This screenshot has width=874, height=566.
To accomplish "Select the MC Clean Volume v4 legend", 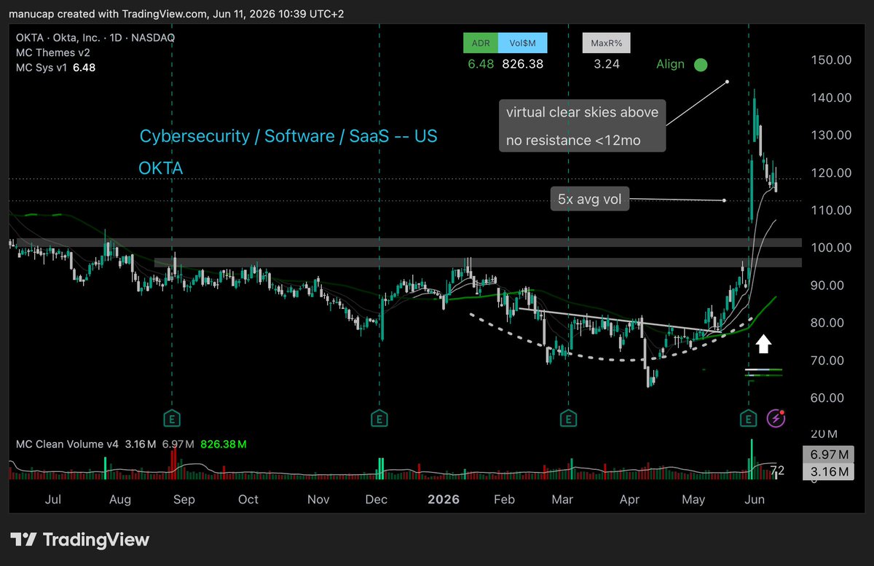I will click(66, 444).
